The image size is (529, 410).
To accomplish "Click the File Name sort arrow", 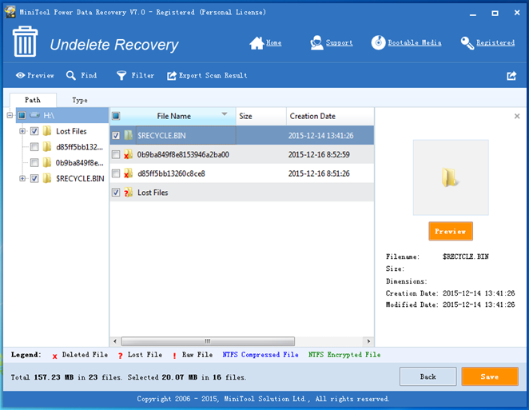I will pos(225,114).
